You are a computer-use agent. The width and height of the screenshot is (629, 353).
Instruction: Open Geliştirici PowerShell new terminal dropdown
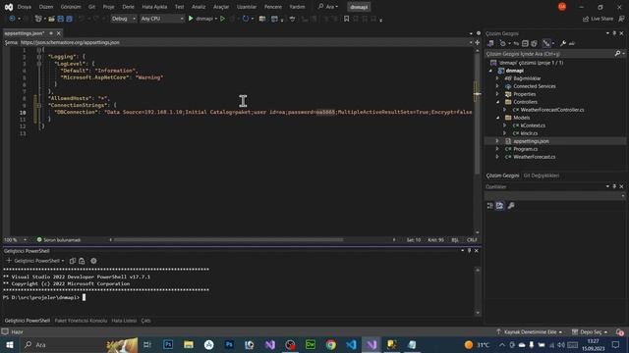point(63,261)
